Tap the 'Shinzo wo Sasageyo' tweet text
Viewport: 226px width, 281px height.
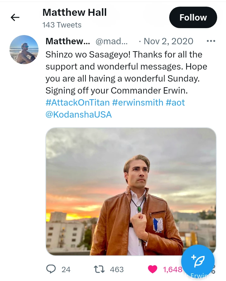[124, 72]
